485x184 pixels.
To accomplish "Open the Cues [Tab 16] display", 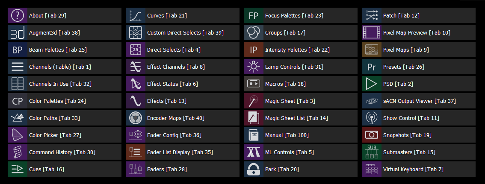I will (x=65, y=169).
